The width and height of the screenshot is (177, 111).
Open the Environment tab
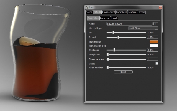[x=109, y=12]
